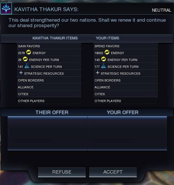Viewport: 174px width, 185px height.
Task: Click the Their Offer panel area
Action: 48,133
